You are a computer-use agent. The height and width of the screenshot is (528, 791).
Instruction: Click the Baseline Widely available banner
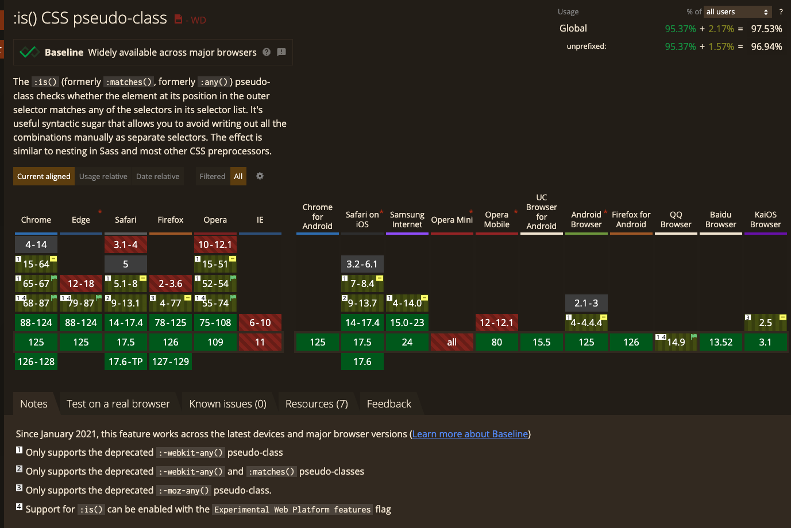tap(153, 52)
